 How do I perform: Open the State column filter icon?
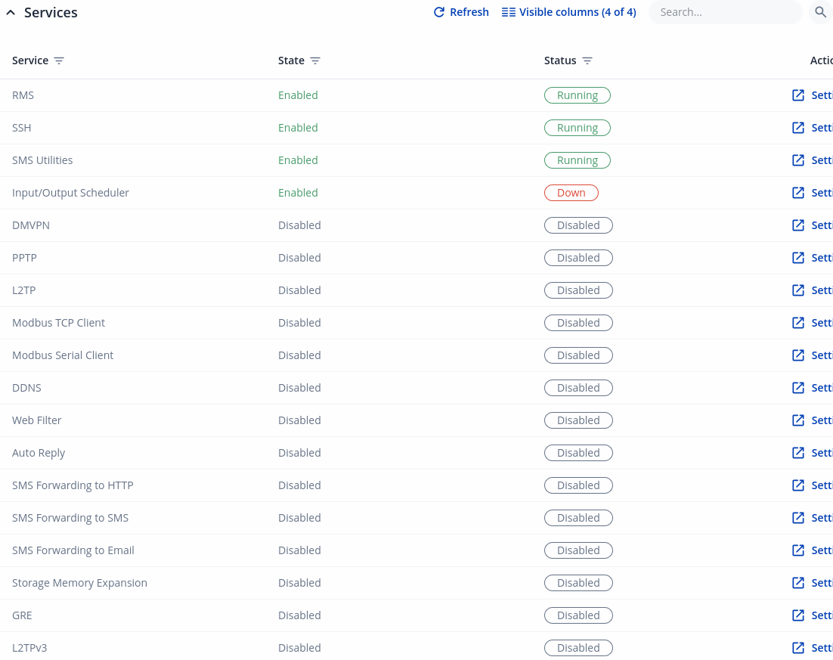click(315, 60)
